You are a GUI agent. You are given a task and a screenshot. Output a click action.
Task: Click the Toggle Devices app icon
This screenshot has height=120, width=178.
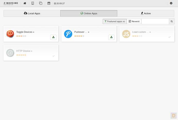(10, 34)
